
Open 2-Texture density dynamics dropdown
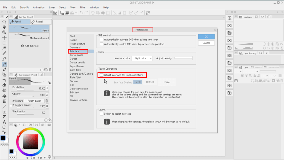pyautogui.click(x=47, y=106)
